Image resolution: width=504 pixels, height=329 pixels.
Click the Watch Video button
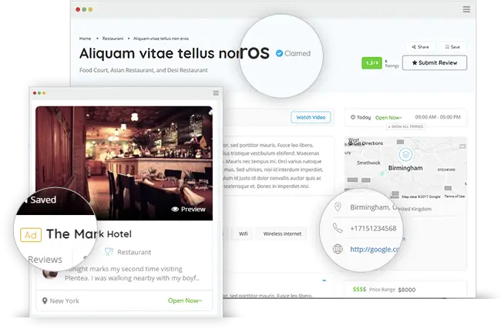click(311, 117)
